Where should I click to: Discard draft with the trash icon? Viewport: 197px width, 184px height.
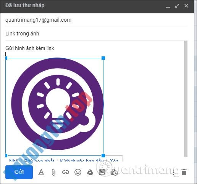[184, 172]
